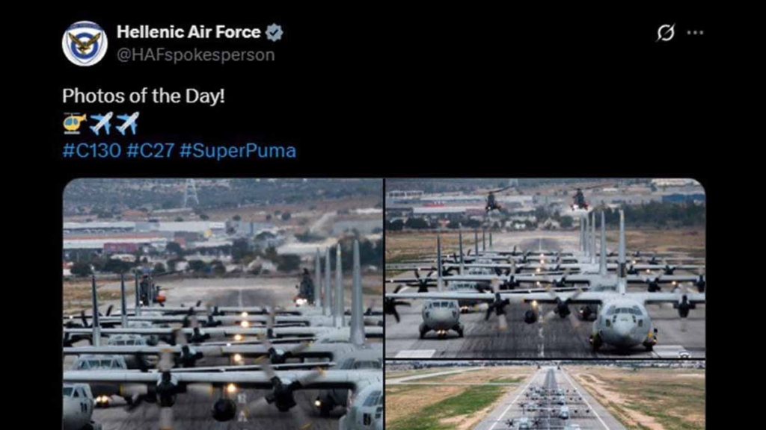
Task: Open the three-dot more options menu
Action: tap(695, 33)
